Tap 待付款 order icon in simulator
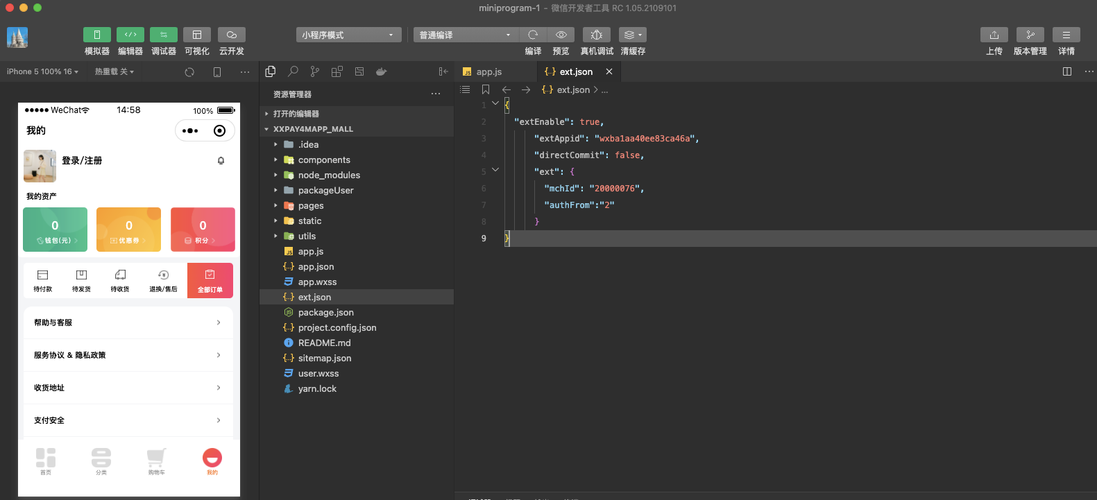The width and height of the screenshot is (1097, 500). pyautogui.click(x=43, y=280)
